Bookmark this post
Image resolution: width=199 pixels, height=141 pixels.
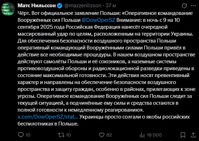(183, 135)
